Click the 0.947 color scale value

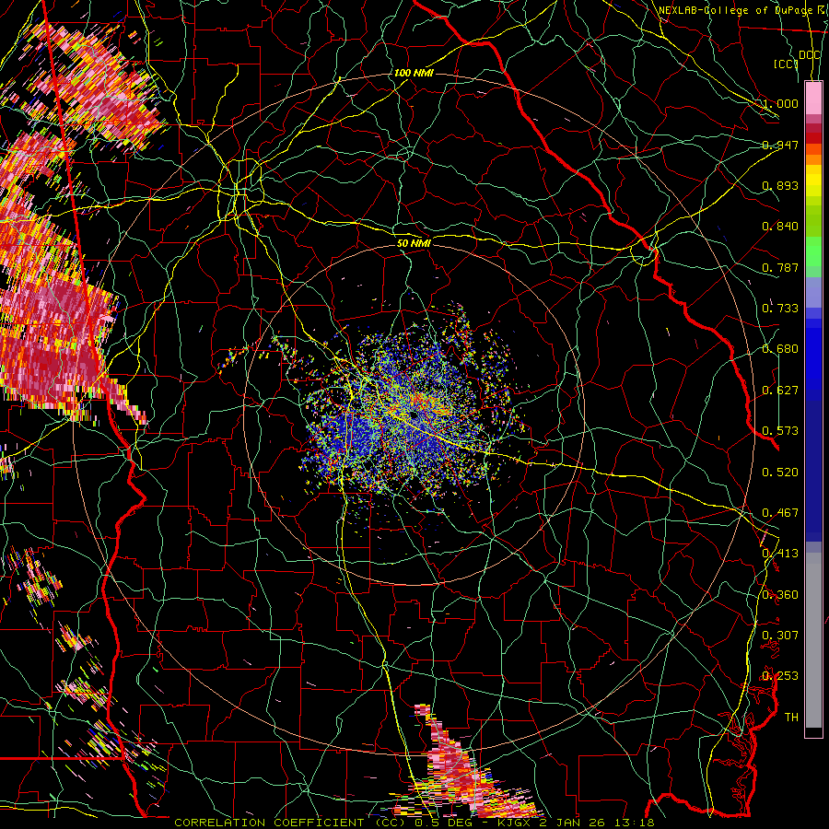[x=780, y=145]
